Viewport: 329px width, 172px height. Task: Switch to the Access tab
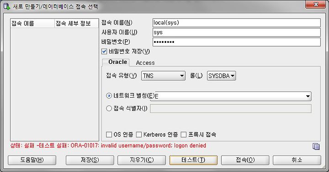[x=145, y=63]
